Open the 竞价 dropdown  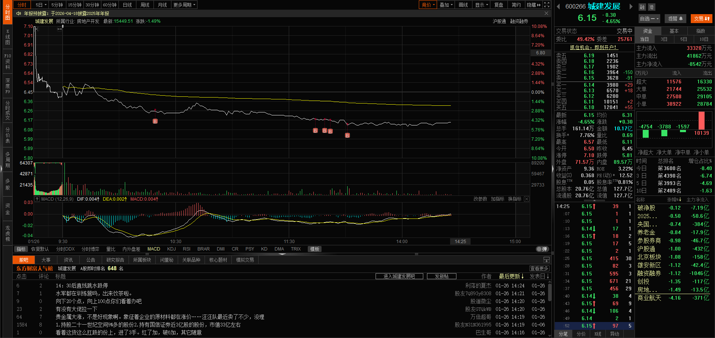(428, 5)
